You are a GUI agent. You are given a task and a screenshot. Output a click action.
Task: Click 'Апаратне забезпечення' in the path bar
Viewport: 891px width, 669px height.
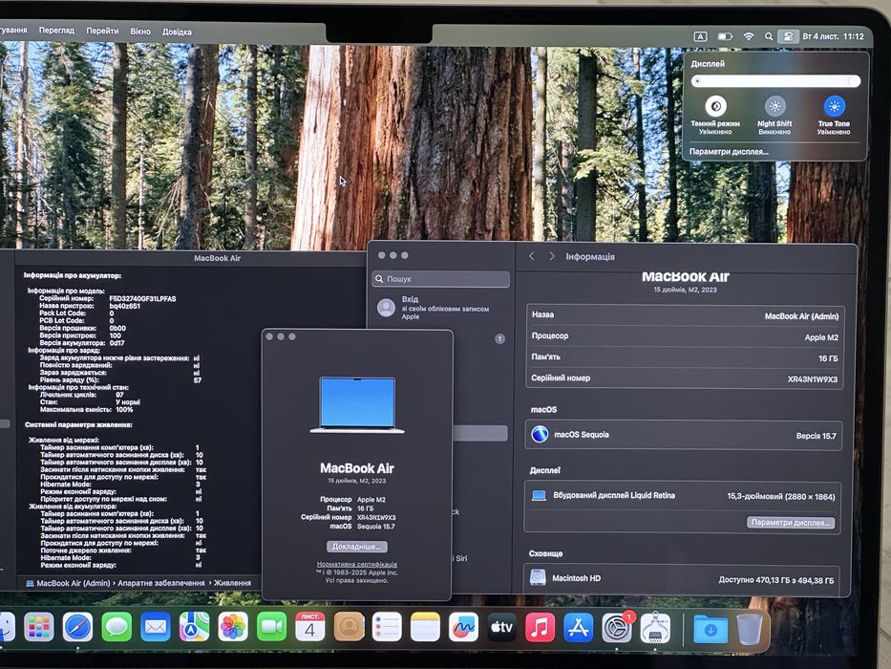pos(160,583)
